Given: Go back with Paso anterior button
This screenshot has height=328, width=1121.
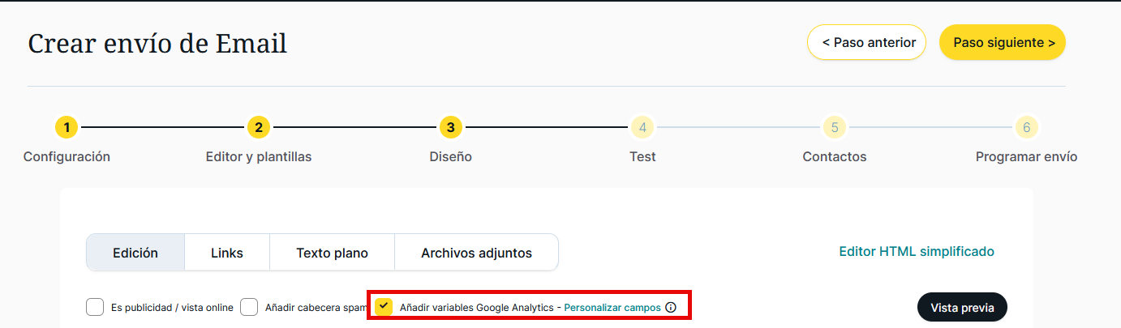Looking at the screenshot, I should pyautogui.click(x=866, y=42).
